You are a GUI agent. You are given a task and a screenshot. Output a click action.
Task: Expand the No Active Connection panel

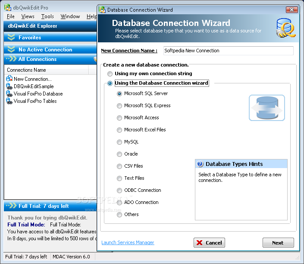click(x=11, y=49)
